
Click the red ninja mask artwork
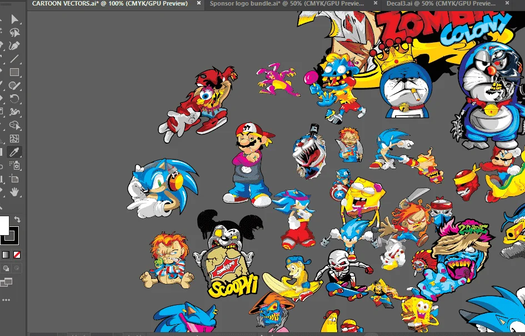coord(467,184)
